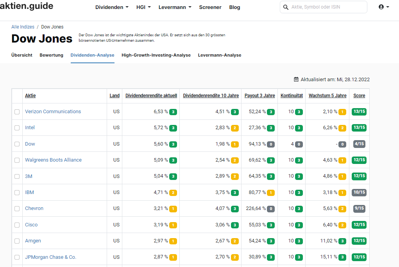Go back to Alle Indizes
Image resolution: width=399 pixels, height=267 pixels.
point(23,27)
